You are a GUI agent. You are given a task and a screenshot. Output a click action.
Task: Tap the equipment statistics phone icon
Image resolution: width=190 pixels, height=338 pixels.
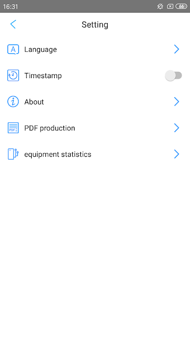click(x=13, y=154)
